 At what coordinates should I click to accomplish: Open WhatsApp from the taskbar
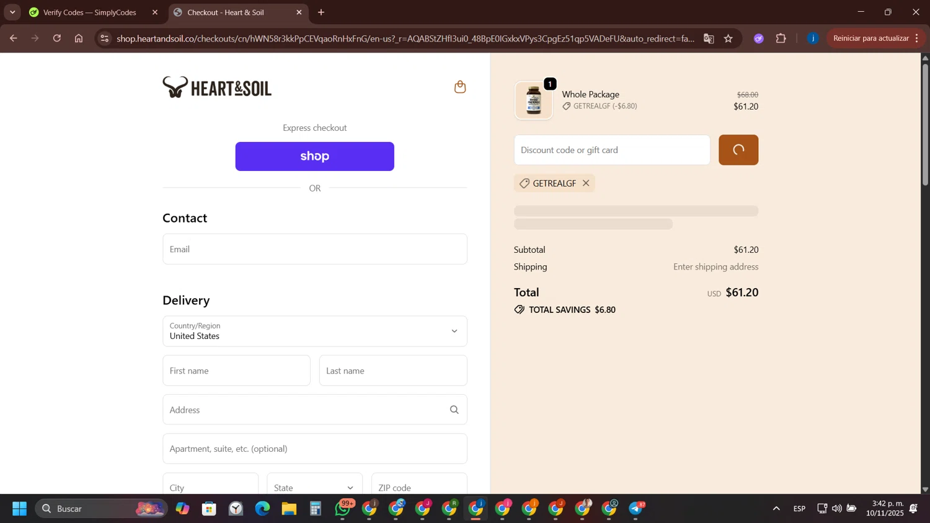[x=343, y=509]
